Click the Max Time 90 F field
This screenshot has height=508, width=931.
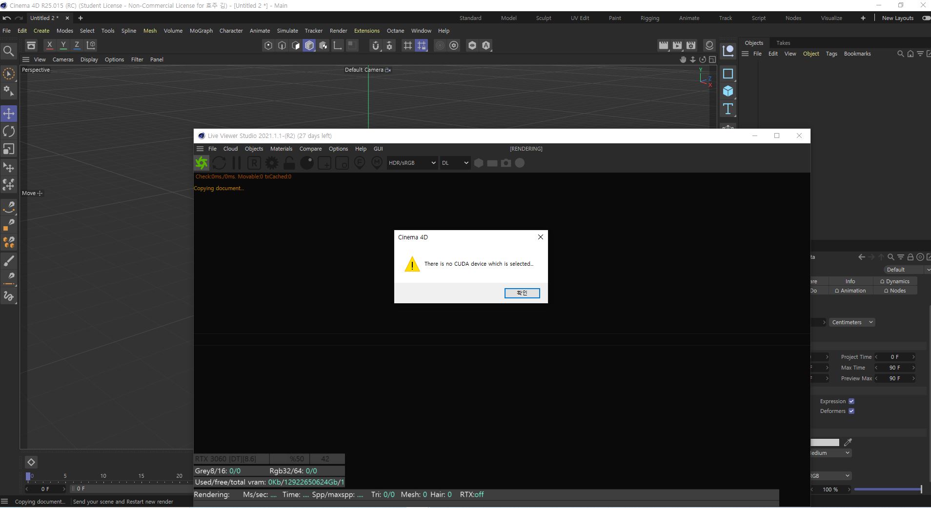click(x=895, y=368)
